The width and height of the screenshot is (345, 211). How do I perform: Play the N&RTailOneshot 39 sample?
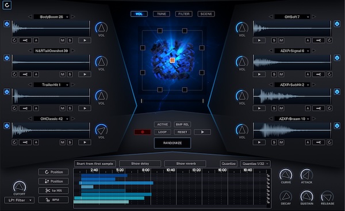pyautogui.click(x=85, y=75)
